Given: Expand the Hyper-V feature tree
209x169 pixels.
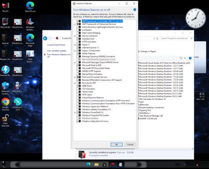Looking at the screenshot, I should tap(75, 45).
